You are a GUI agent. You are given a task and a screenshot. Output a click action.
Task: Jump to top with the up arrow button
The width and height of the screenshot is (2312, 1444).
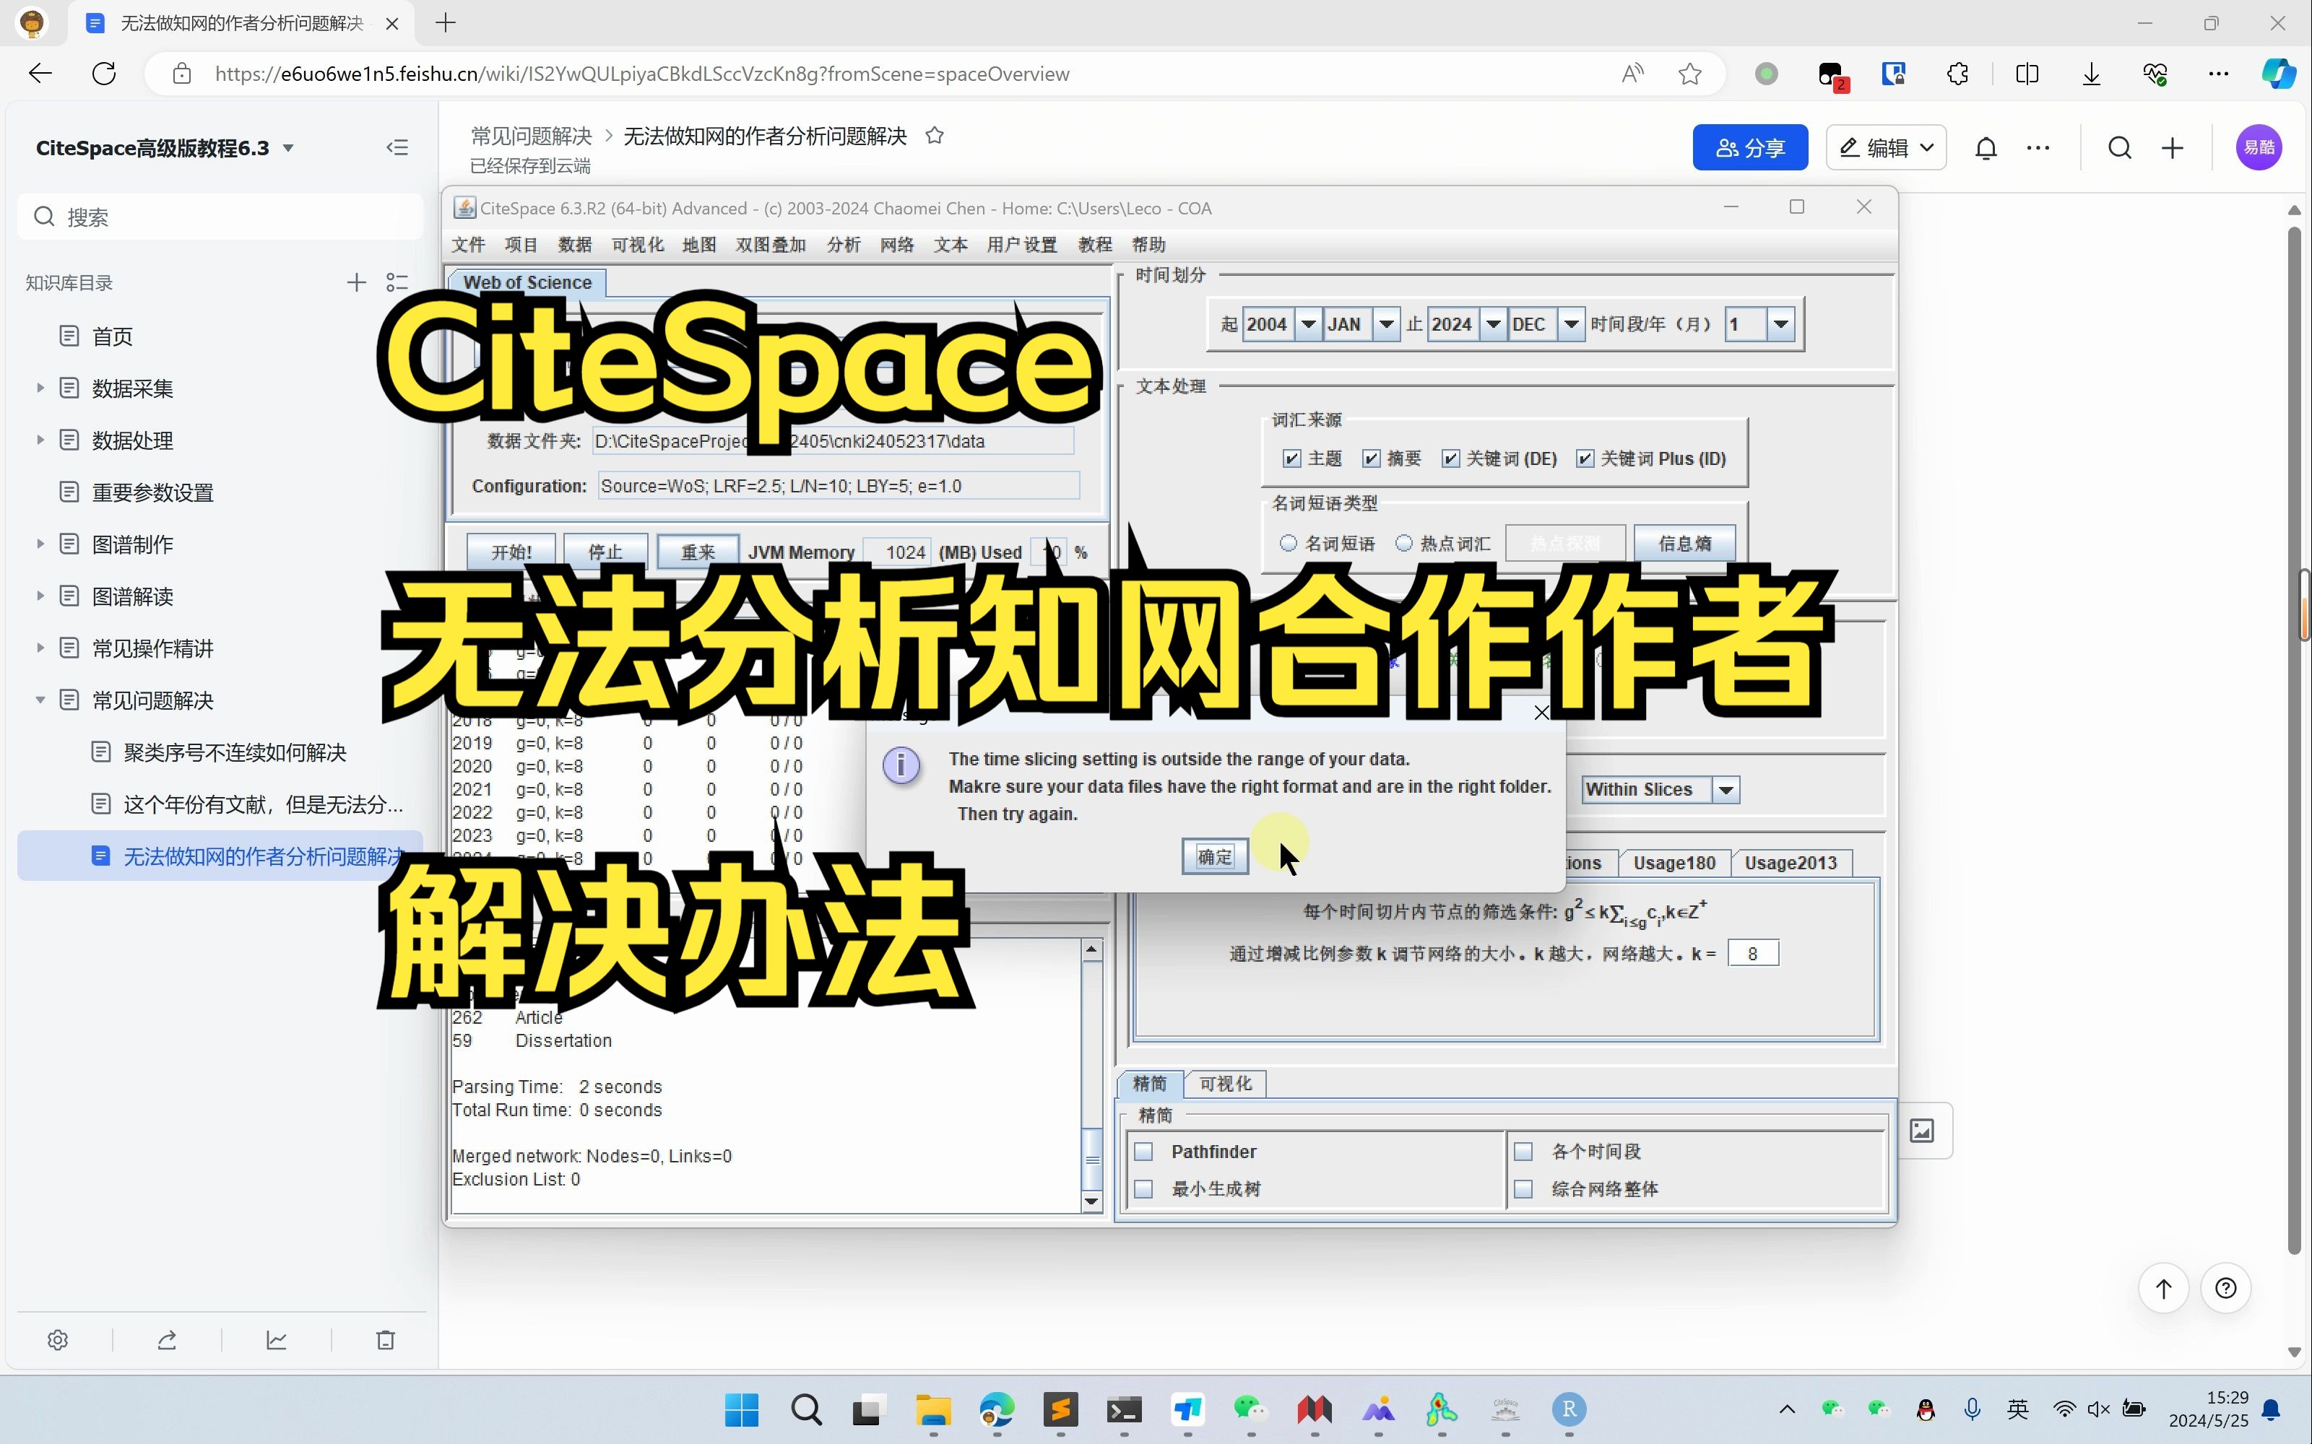2164,1288
